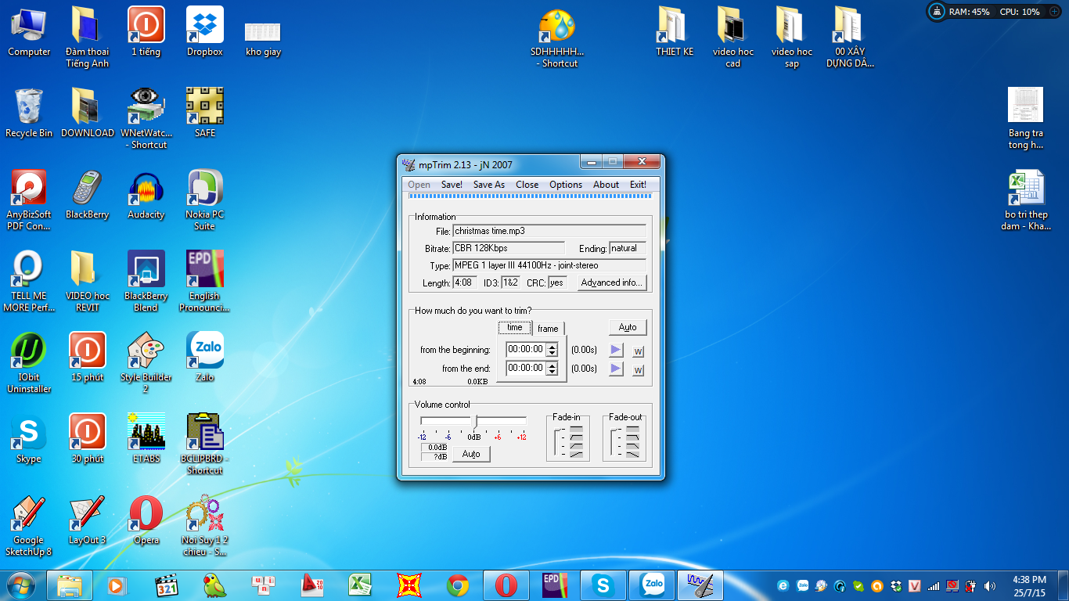Click the W button beside from the end
The image size is (1069, 601).
click(638, 369)
